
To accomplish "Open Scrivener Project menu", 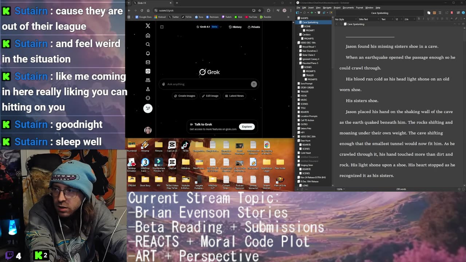I will (x=337, y=8).
